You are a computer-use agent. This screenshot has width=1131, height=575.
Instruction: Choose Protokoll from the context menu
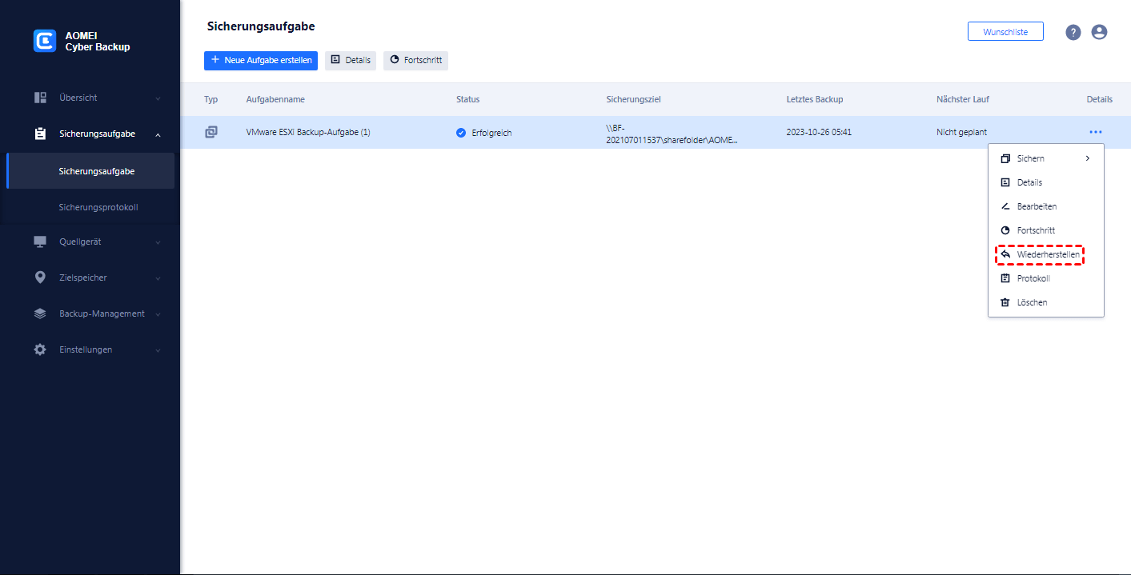point(1046,278)
